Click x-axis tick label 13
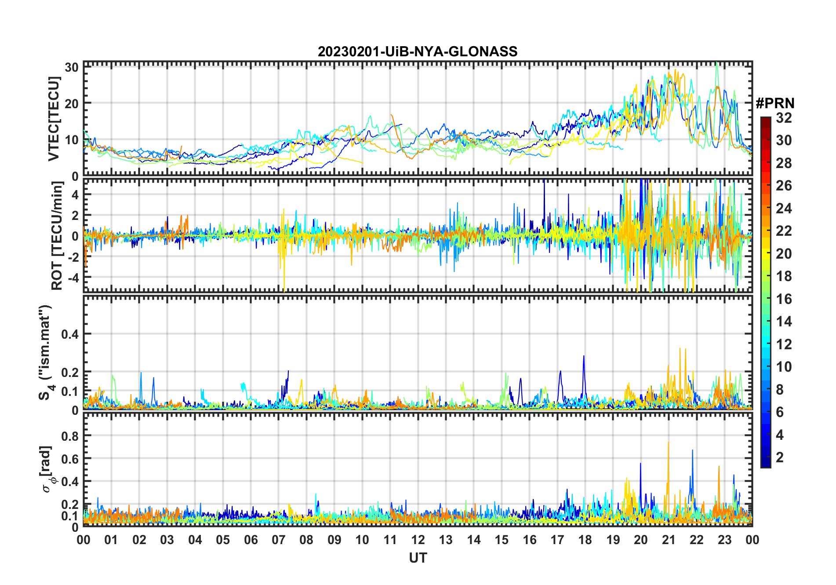 pyautogui.click(x=446, y=540)
